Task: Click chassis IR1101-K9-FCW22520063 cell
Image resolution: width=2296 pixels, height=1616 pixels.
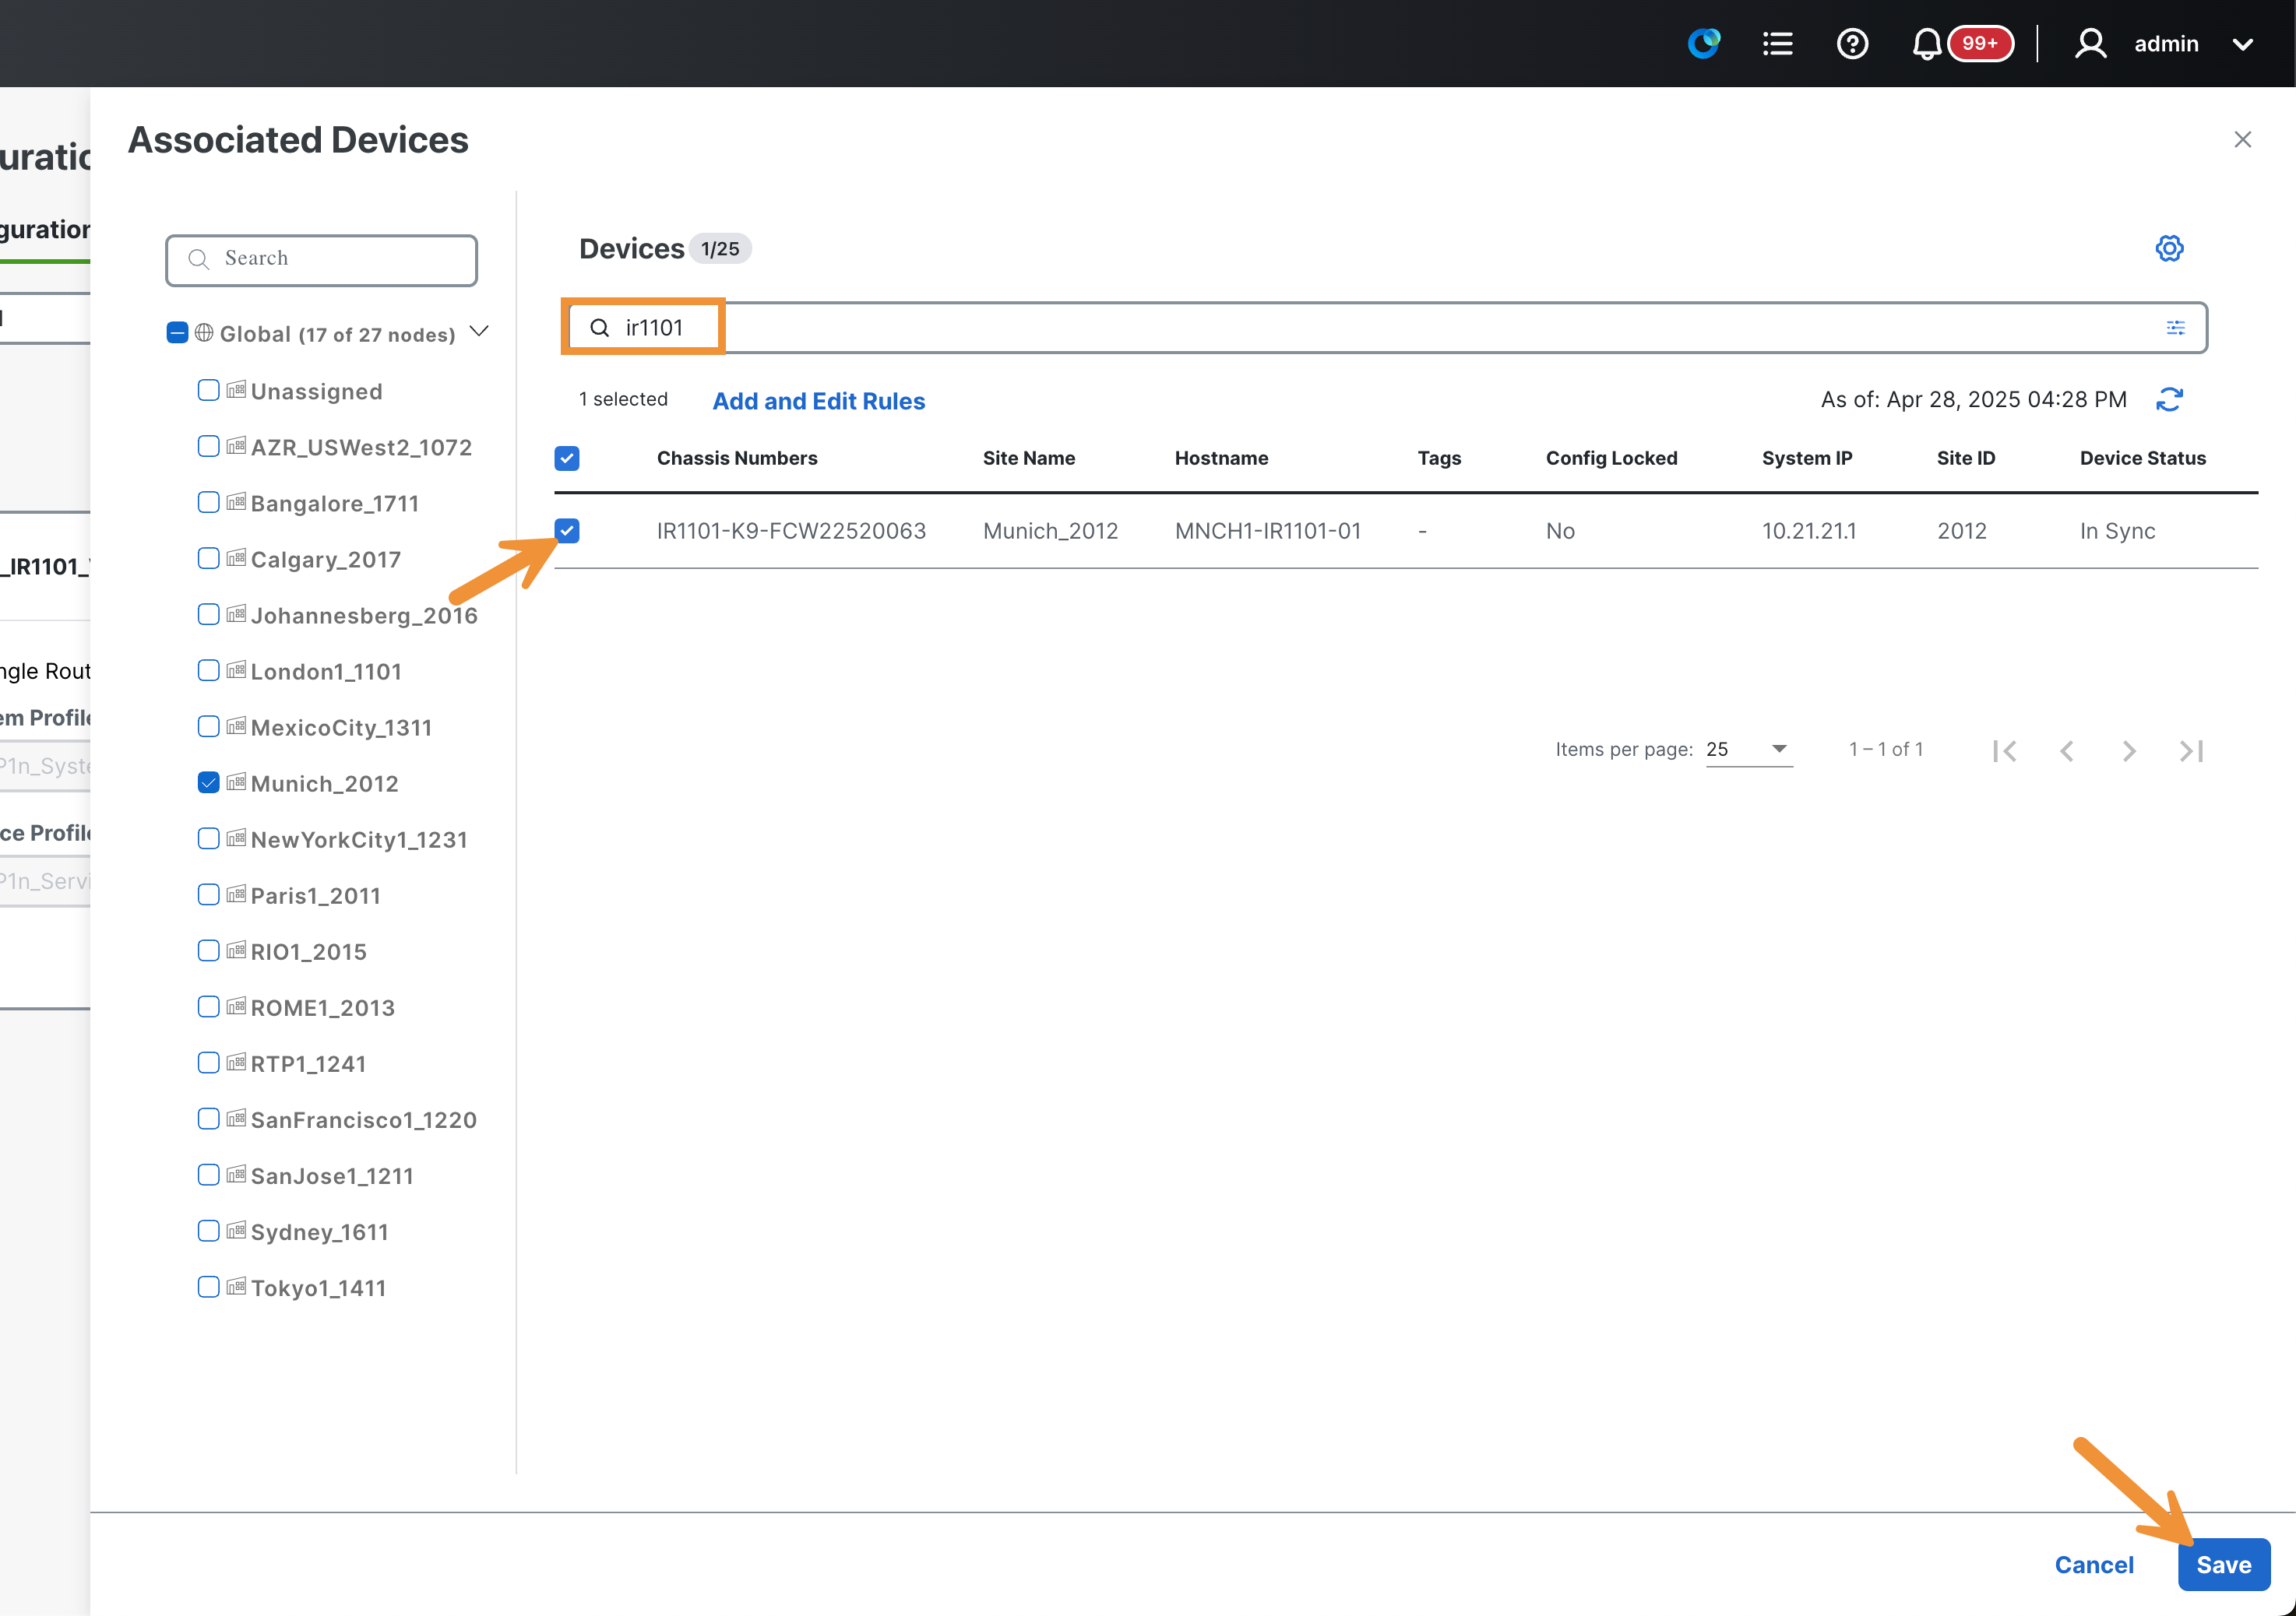Action: click(x=791, y=531)
